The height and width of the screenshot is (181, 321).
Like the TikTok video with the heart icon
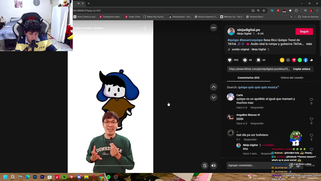click(x=229, y=60)
